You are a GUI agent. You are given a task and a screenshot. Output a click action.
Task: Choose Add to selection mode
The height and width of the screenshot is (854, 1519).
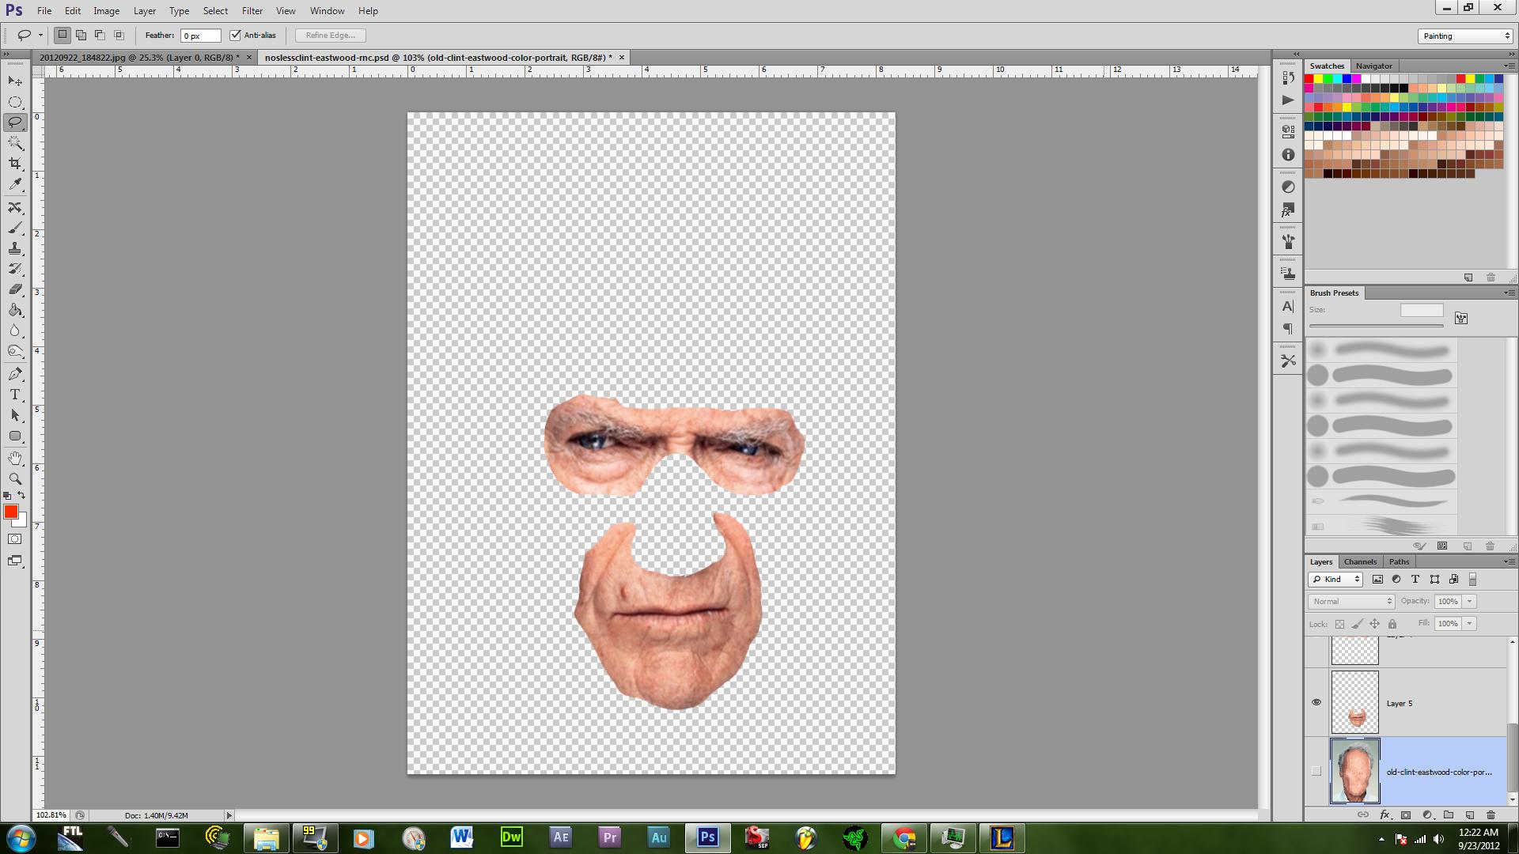pyautogui.click(x=81, y=35)
